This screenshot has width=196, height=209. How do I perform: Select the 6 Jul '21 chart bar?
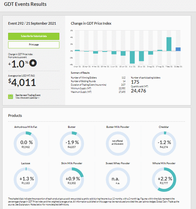point(132,57)
